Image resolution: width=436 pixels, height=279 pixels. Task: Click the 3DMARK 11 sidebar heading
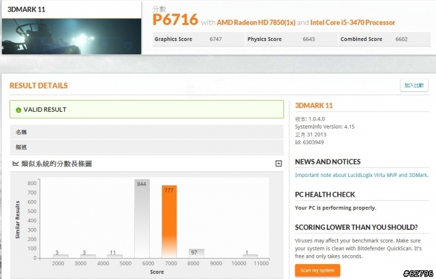pos(313,105)
